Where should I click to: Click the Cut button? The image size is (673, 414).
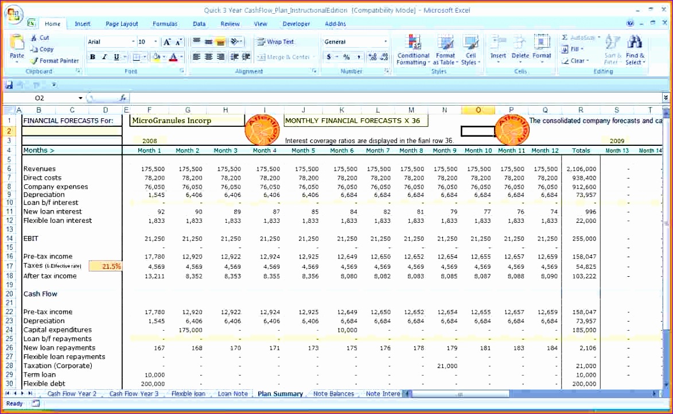tap(40, 38)
